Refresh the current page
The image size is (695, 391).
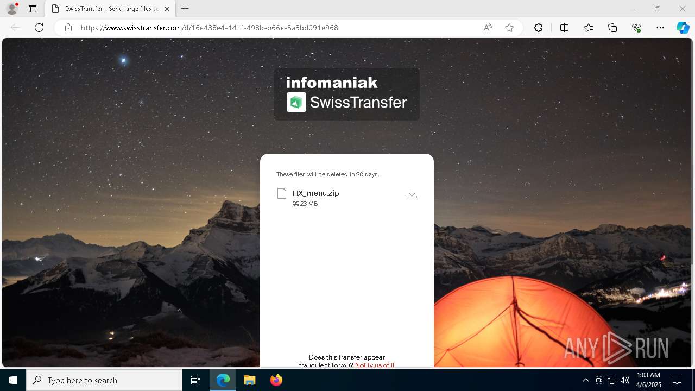pos(39,28)
